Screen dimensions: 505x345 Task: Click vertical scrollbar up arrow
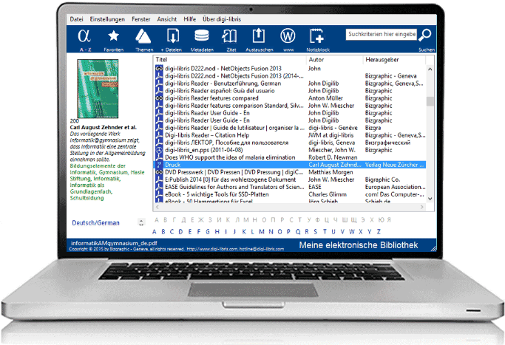pyautogui.click(x=430, y=69)
